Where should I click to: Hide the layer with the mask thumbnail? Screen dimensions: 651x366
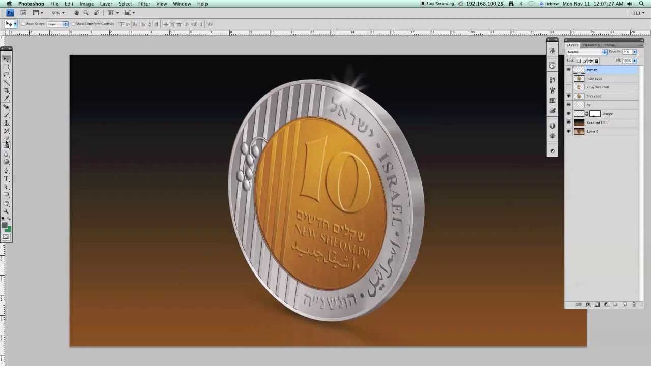(x=568, y=113)
